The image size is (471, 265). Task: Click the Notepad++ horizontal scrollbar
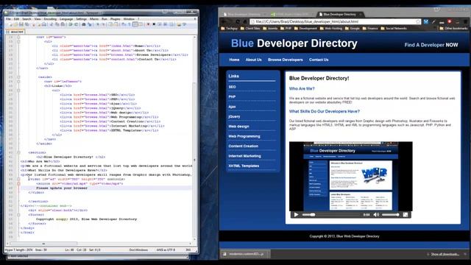click(x=99, y=244)
